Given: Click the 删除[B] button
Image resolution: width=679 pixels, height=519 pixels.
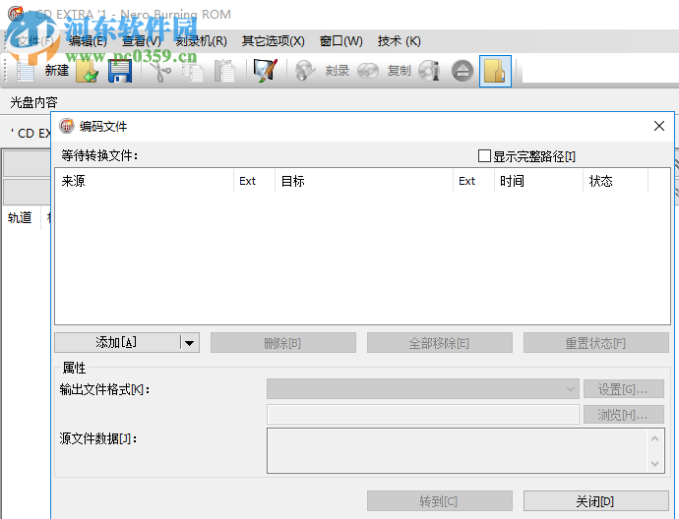Looking at the screenshot, I should pyautogui.click(x=283, y=342).
